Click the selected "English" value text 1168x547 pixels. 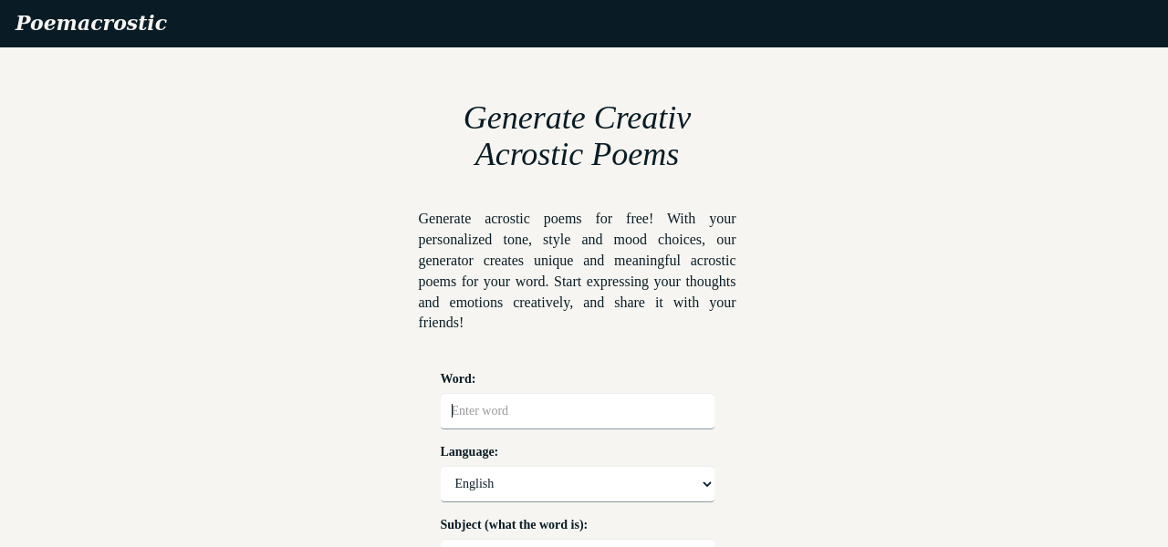474,484
